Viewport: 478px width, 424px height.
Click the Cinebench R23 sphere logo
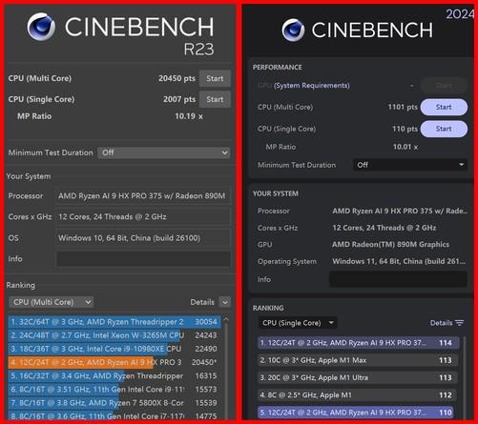tap(41, 27)
